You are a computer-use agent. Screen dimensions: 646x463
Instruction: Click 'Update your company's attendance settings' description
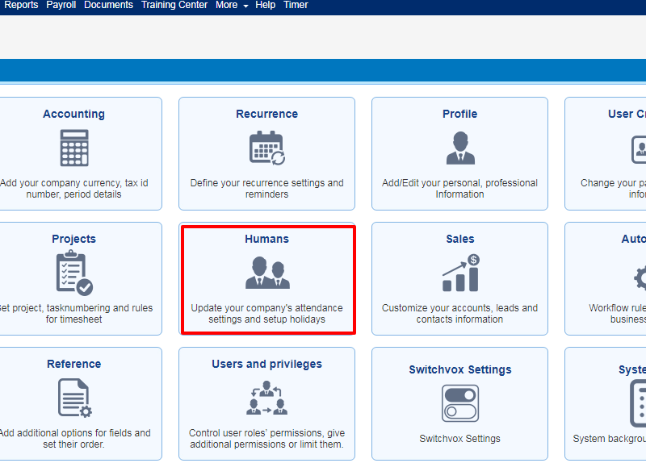[267, 314]
